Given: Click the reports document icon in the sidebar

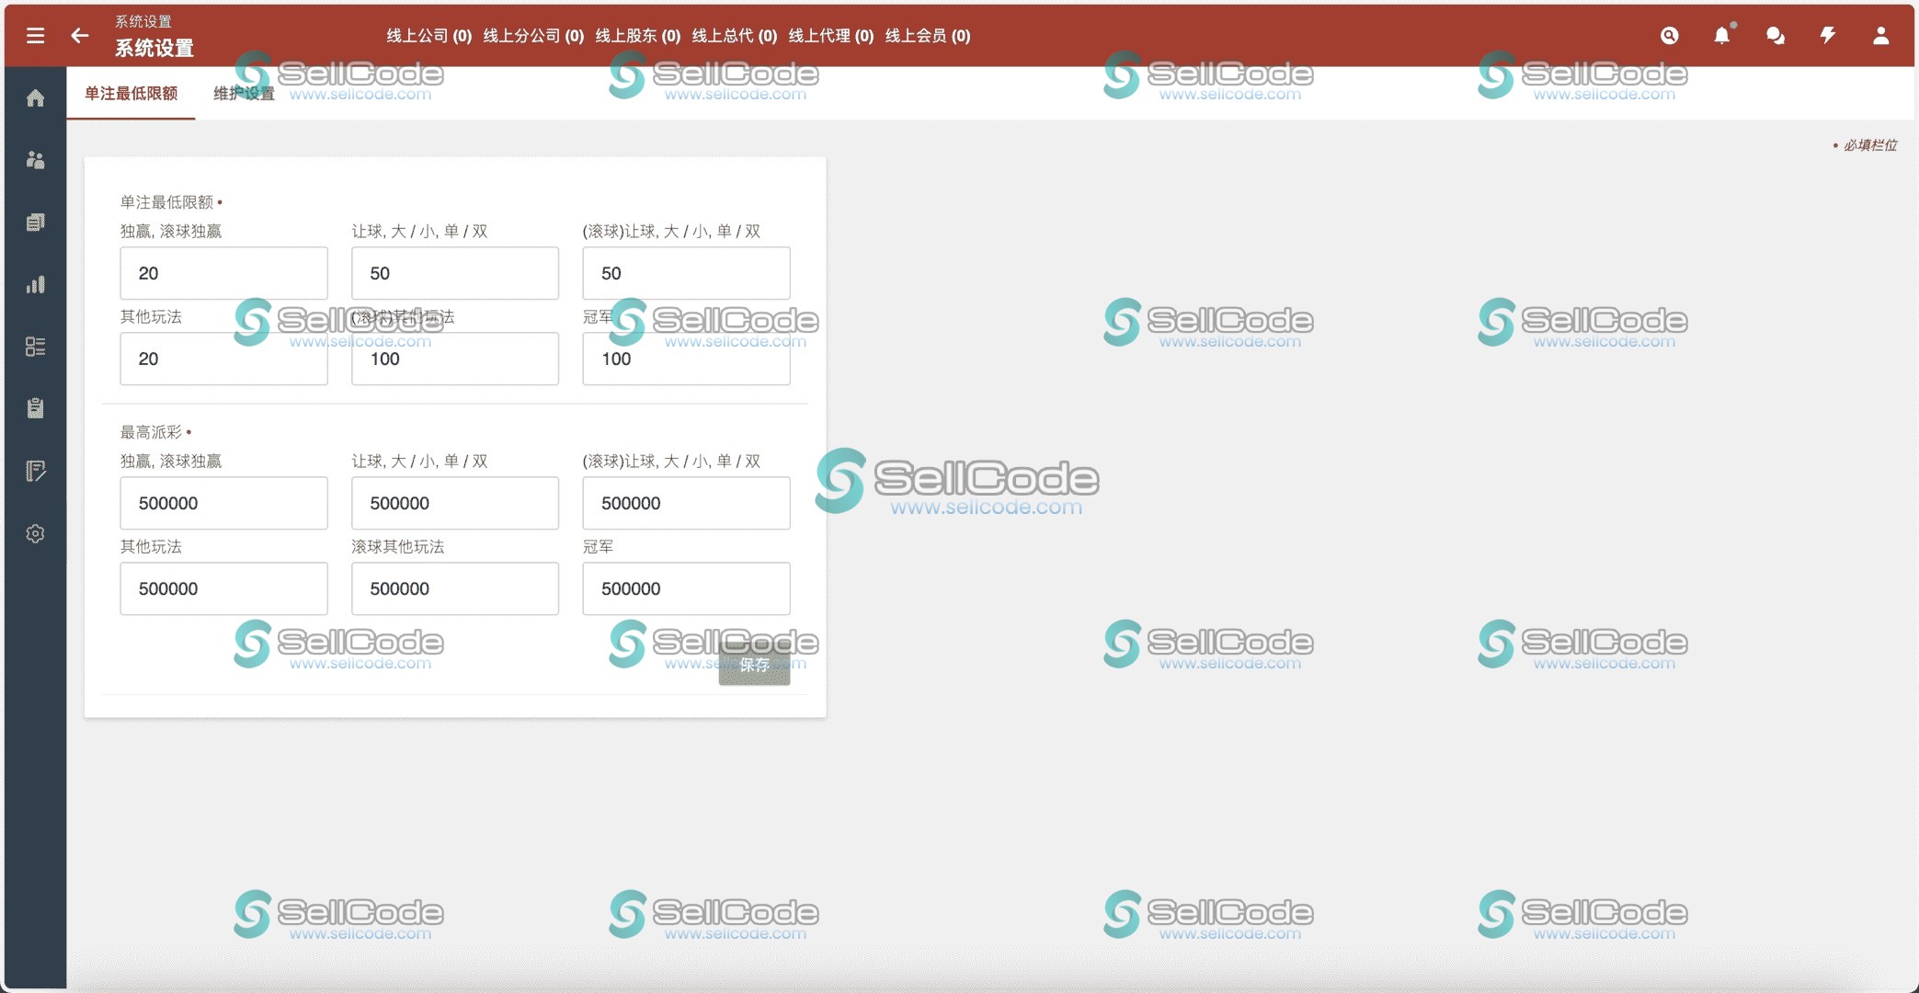Looking at the screenshot, I should [x=35, y=222].
